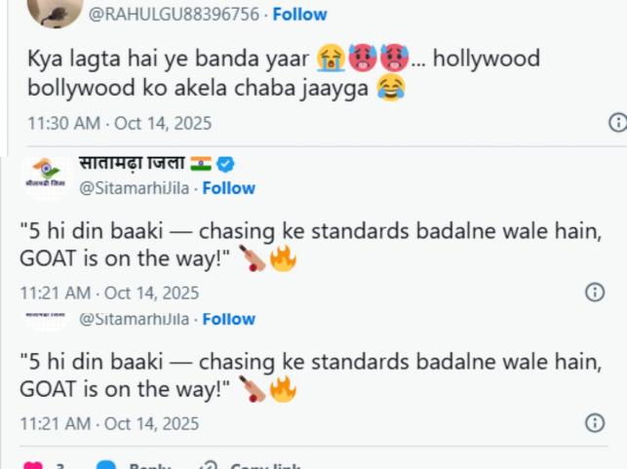Like the tweet with the heart icon
The height and width of the screenshot is (469, 627).
(32, 466)
